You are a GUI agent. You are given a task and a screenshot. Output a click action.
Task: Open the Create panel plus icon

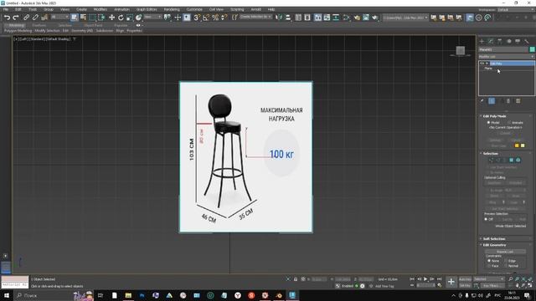click(482, 41)
